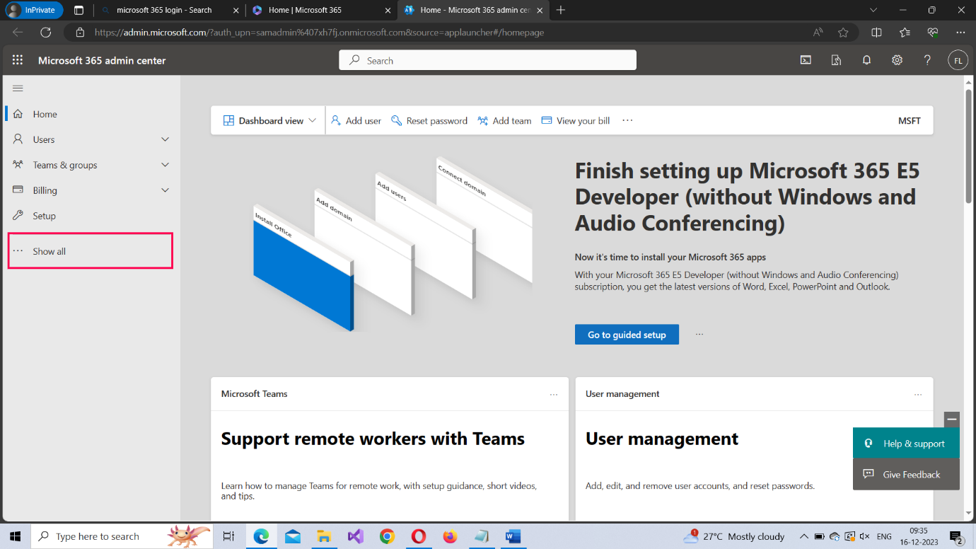Show hidden system tray icons
This screenshot has width=976, height=549.
804,536
